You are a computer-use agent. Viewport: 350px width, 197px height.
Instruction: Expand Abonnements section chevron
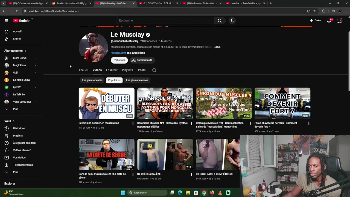25,51
